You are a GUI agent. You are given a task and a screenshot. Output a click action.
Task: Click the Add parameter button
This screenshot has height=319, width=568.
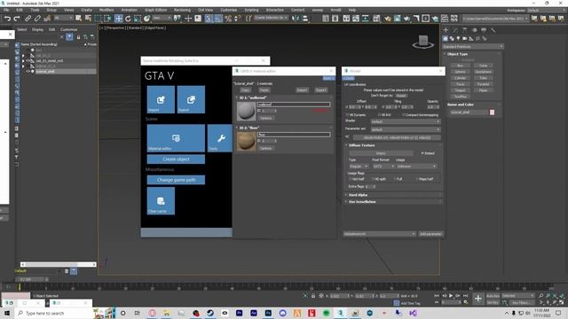[430, 234]
